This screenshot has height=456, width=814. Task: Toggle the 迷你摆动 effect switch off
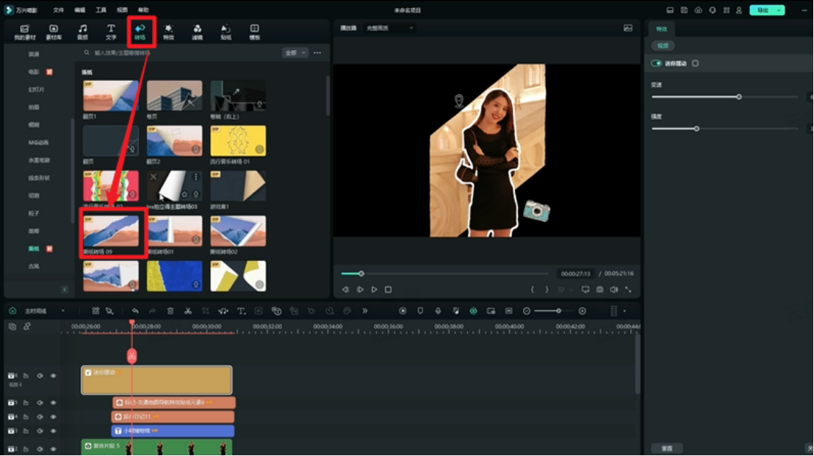pos(656,63)
